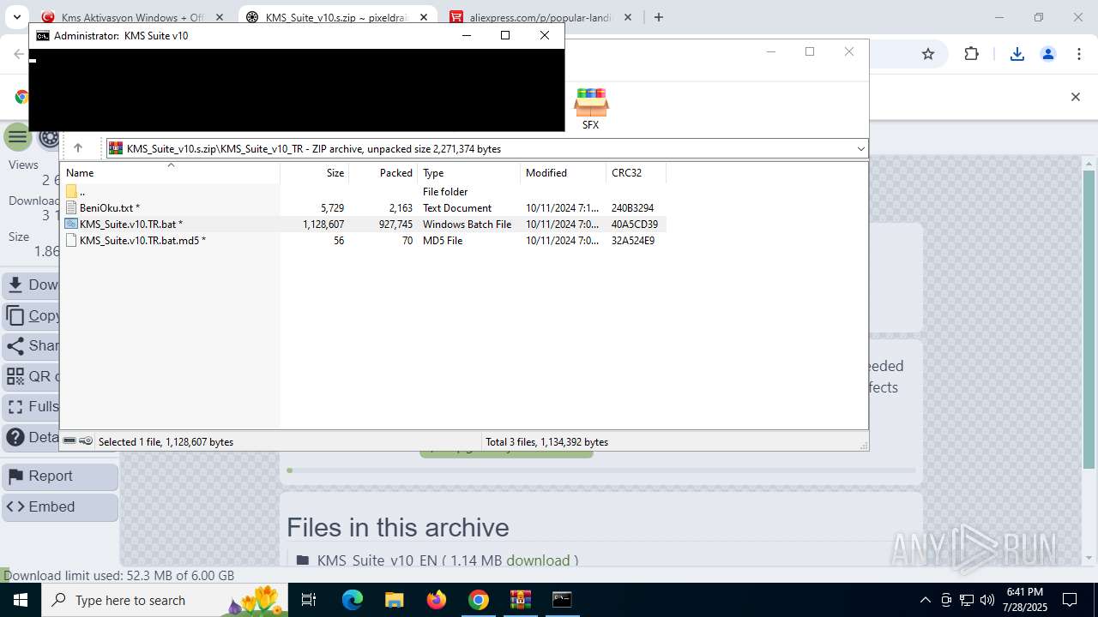This screenshot has width=1098, height=617.
Task: Open Task View on taskbar
Action: pos(310,600)
